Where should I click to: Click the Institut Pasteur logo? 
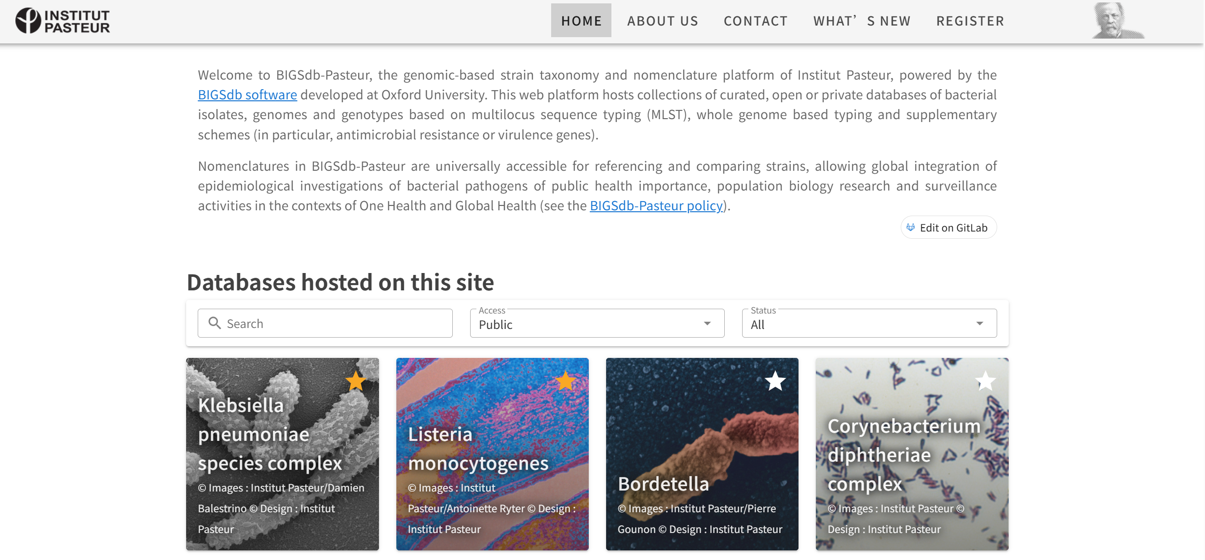tap(63, 21)
